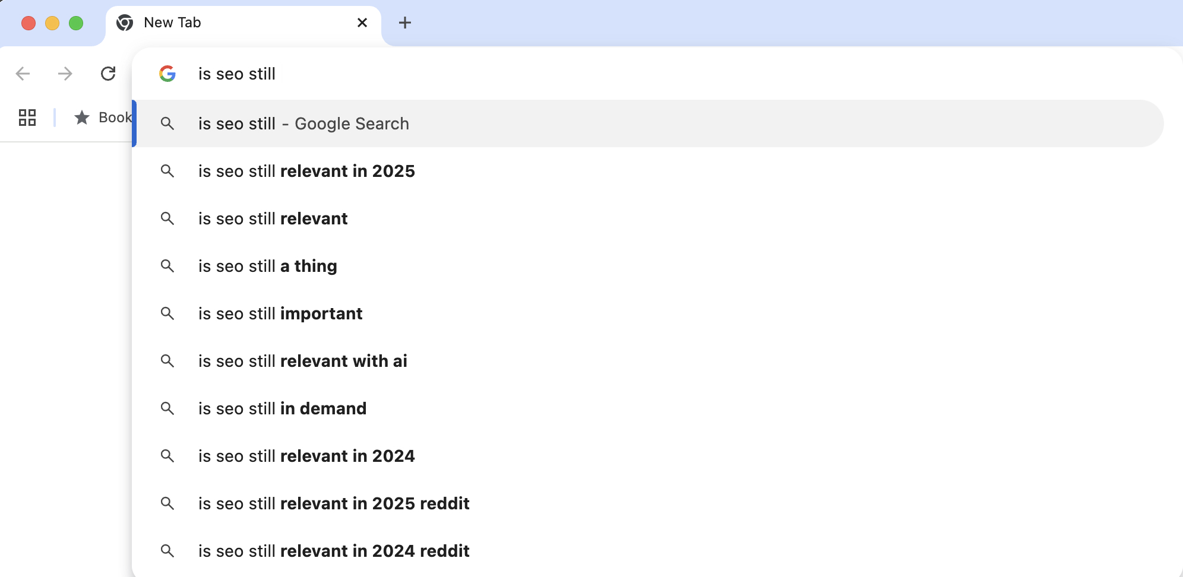This screenshot has width=1183, height=577.
Task: Click the Google logo in the search bar
Action: click(168, 74)
